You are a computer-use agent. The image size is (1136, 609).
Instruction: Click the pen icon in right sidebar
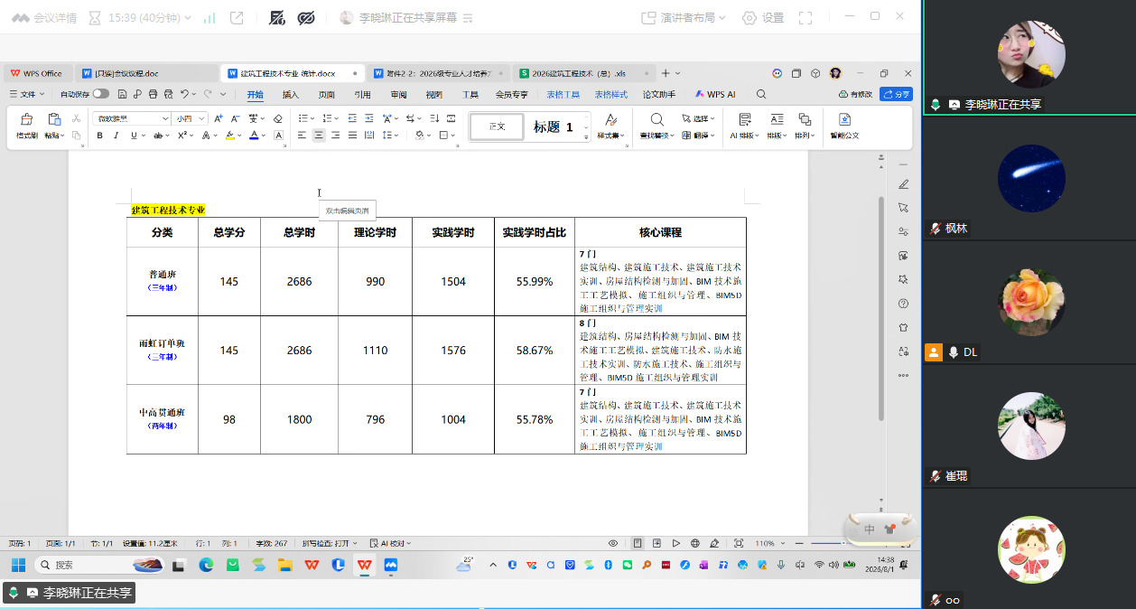pos(903,184)
